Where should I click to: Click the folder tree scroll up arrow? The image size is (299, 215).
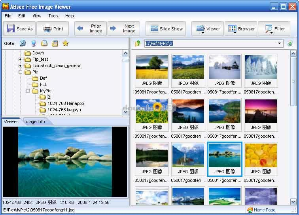point(125,53)
